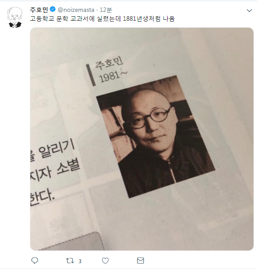Retweet this post with the retweet arrows icon

coord(70,261)
